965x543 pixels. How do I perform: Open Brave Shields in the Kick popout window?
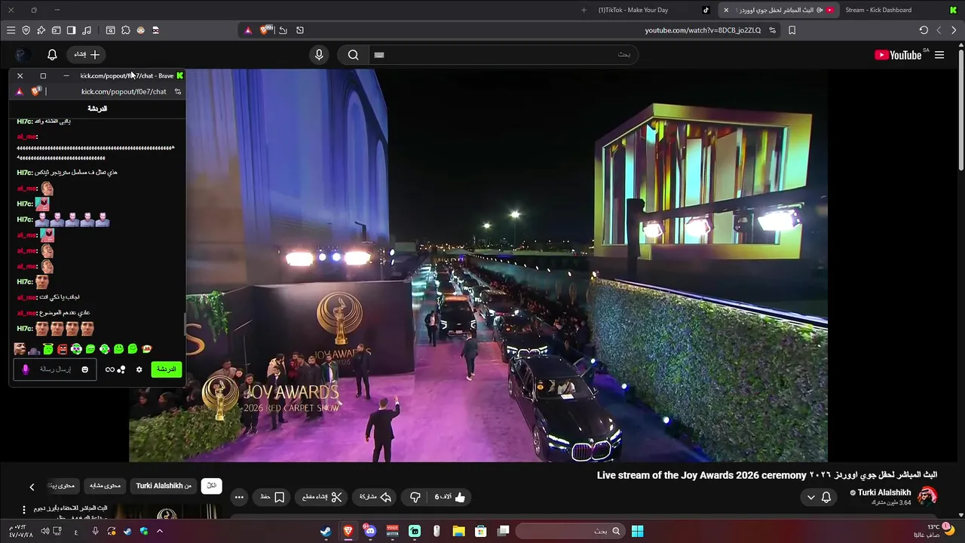(x=35, y=91)
